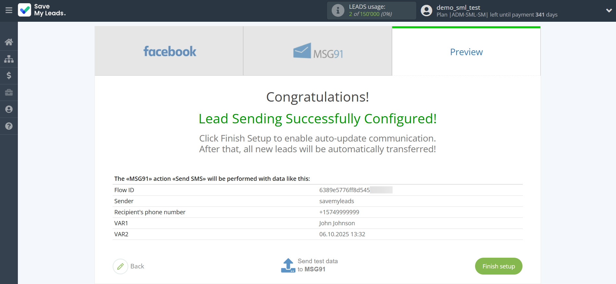Open the connections icon in the sidebar
The image size is (616, 284).
9,59
